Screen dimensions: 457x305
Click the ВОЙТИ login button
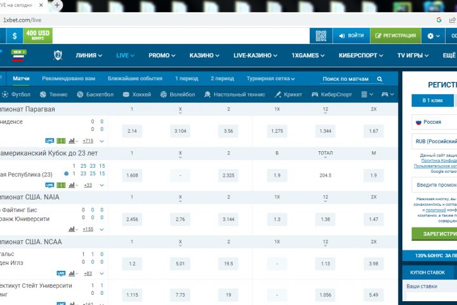coord(351,36)
